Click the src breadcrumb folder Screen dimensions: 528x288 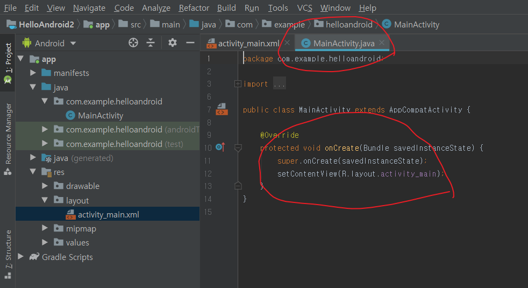click(x=130, y=25)
